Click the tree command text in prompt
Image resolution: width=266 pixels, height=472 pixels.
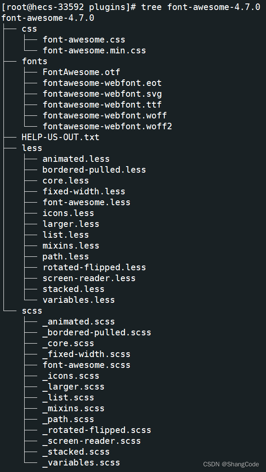(151, 7)
